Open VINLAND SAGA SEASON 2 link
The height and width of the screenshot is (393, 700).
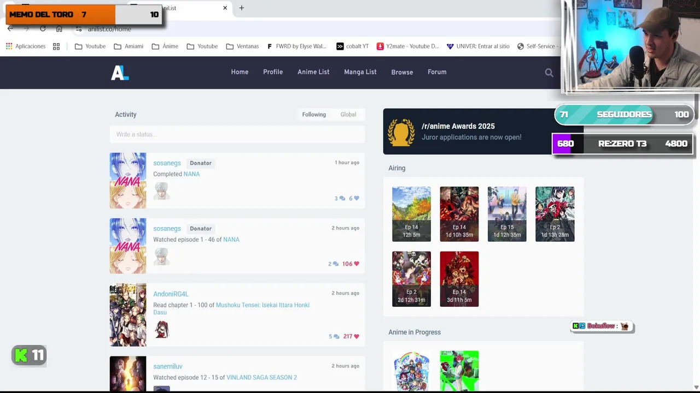pyautogui.click(x=261, y=378)
